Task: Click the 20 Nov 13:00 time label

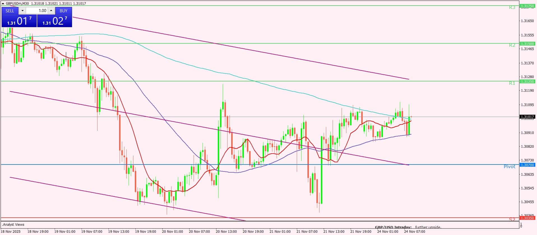Action: [x=226, y=232]
